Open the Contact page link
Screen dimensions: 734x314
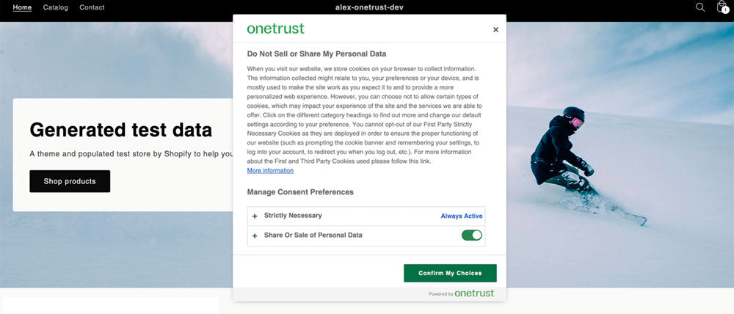pos(92,7)
